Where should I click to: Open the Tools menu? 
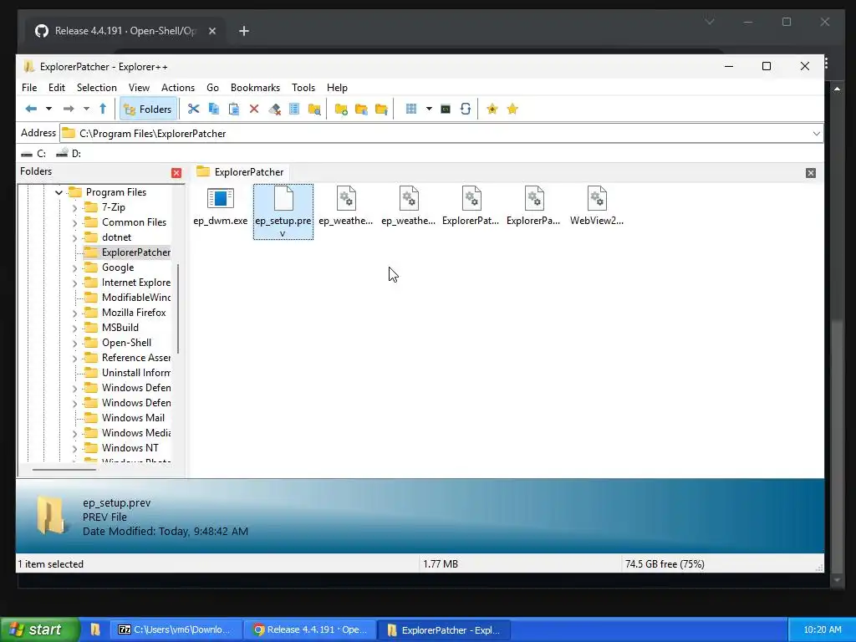point(303,88)
